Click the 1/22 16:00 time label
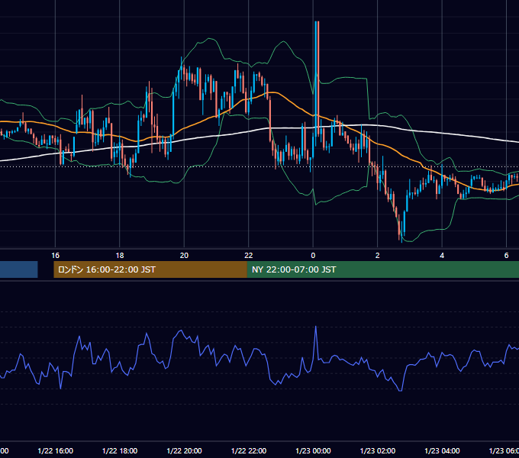This screenshot has height=458, width=519. 55,451
